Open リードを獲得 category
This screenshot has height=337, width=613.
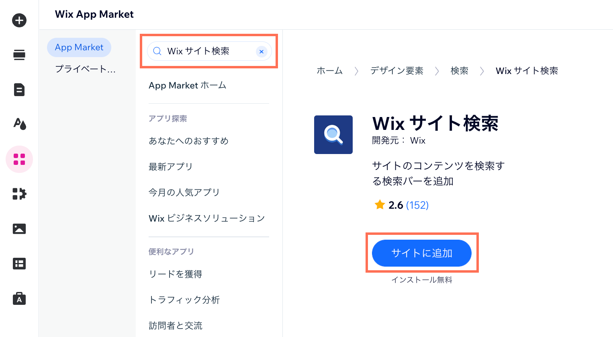point(175,274)
